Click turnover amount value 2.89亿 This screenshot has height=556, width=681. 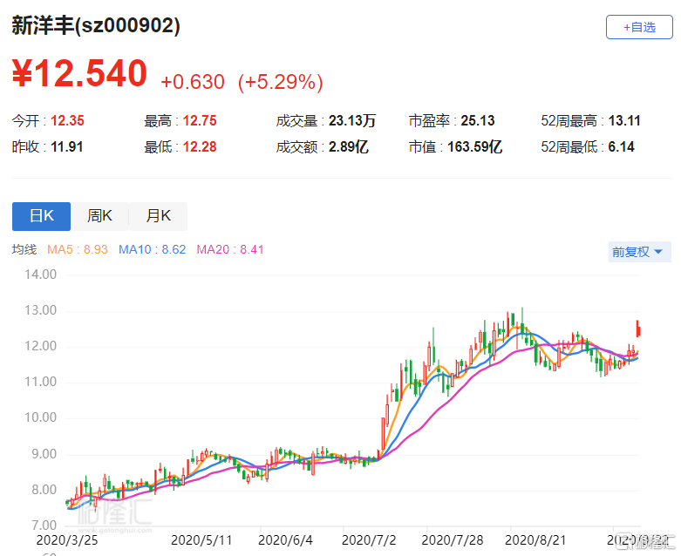349,146
